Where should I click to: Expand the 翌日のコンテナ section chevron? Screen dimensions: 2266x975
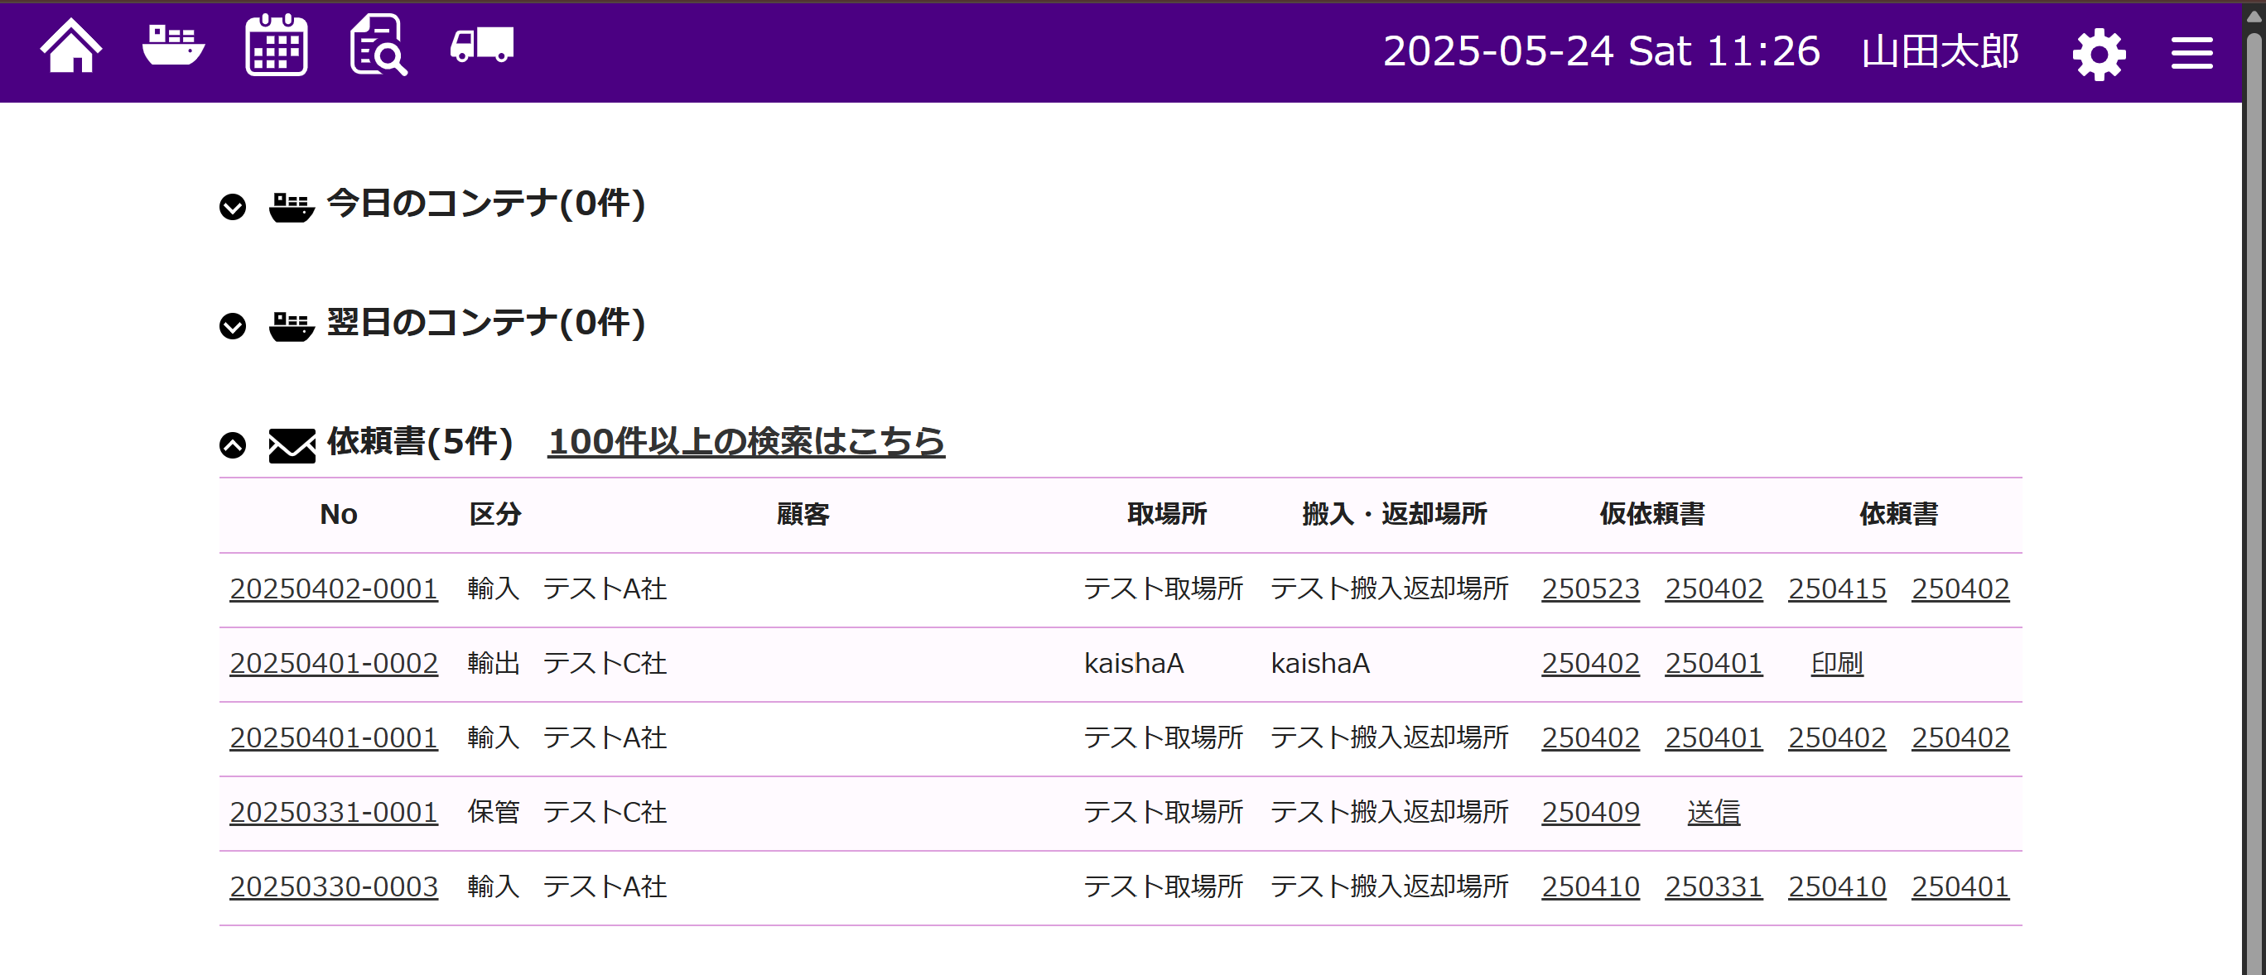pos(232,325)
